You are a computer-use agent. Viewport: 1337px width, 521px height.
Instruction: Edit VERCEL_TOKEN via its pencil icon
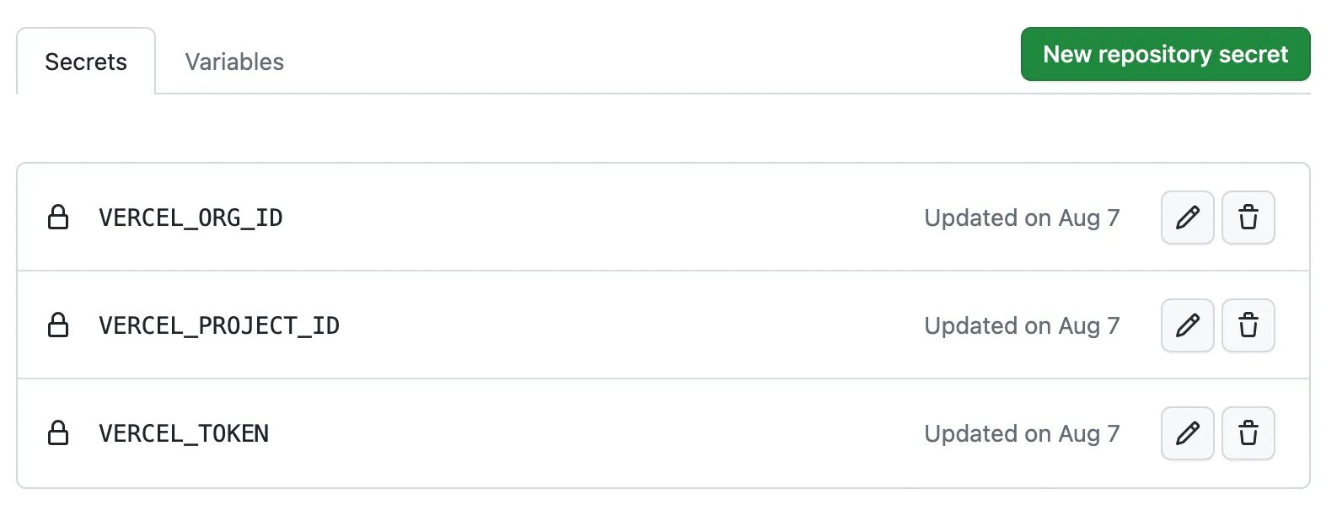pos(1187,433)
